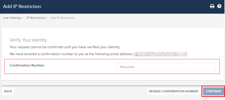Click the CONTINUE button
This screenshot has width=225, height=100.
pyautogui.click(x=214, y=91)
